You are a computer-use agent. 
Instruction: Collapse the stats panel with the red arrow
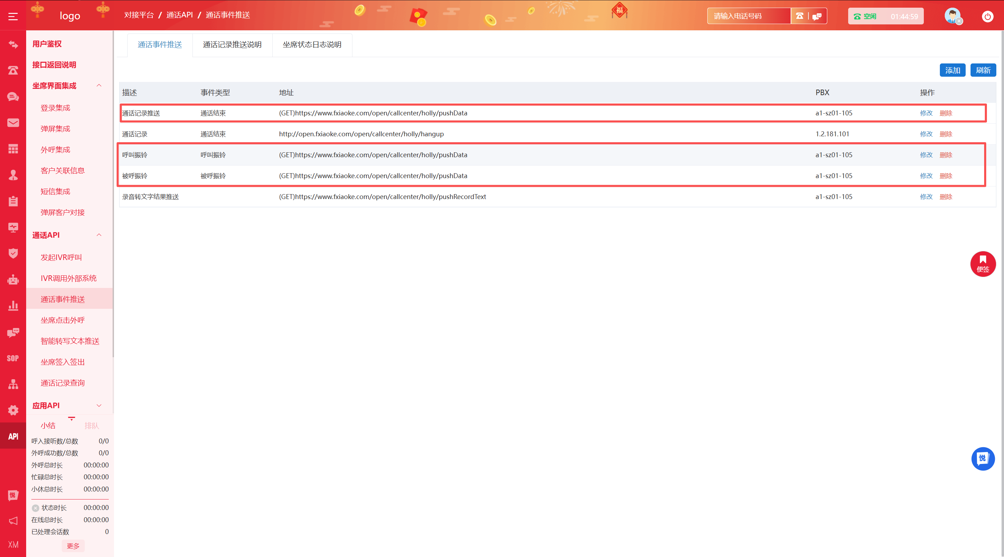click(71, 419)
